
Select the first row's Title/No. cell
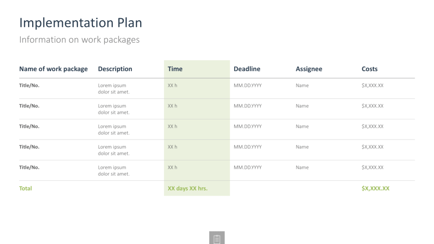pos(30,85)
